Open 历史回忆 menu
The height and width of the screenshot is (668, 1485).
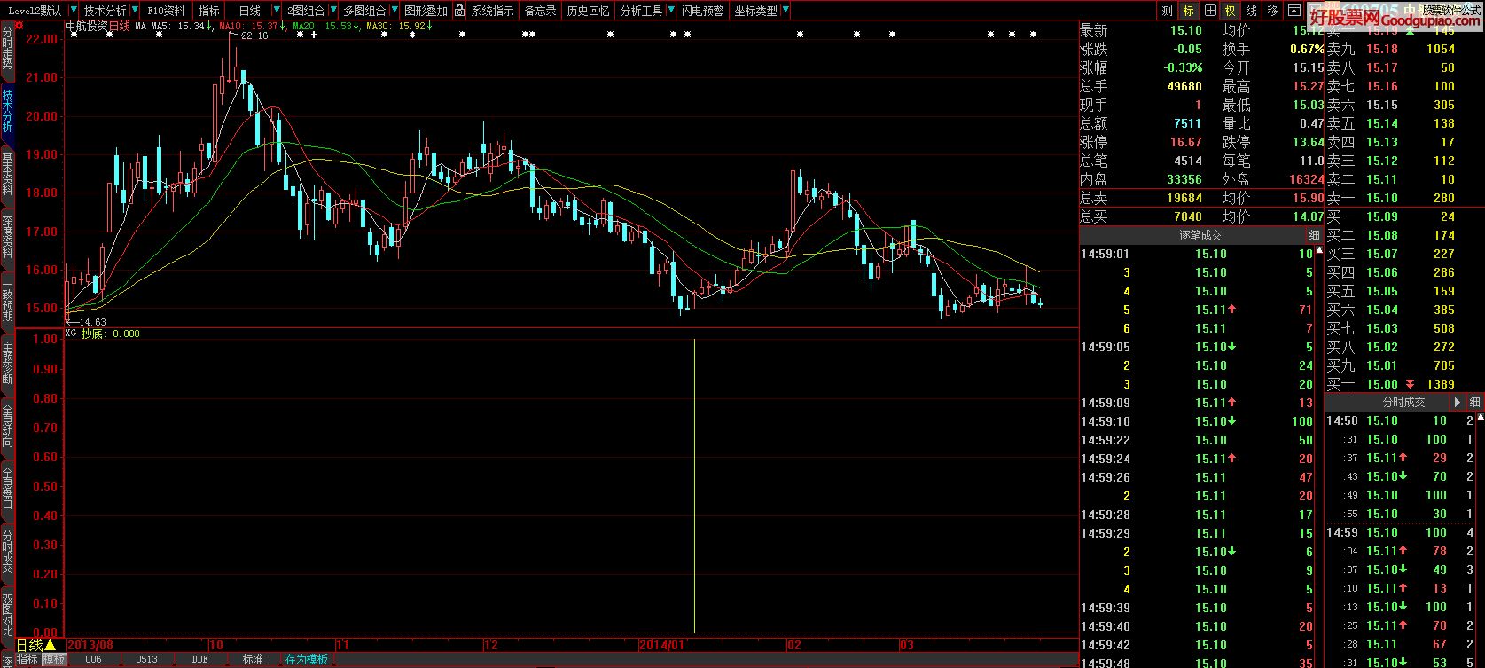[588, 11]
